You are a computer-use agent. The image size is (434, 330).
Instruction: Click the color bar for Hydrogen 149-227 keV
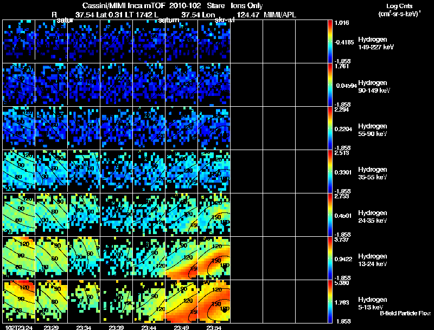tap(330, 41)
